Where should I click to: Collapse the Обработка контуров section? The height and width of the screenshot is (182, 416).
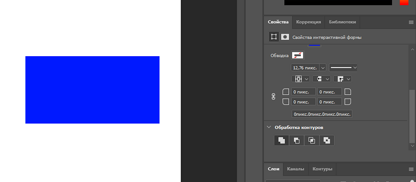pos(269,128)
